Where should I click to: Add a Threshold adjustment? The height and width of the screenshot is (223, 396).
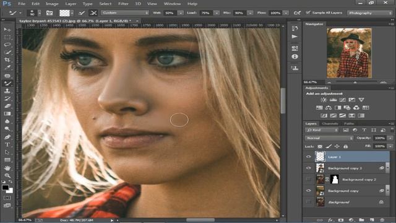[x=342, y=116]
